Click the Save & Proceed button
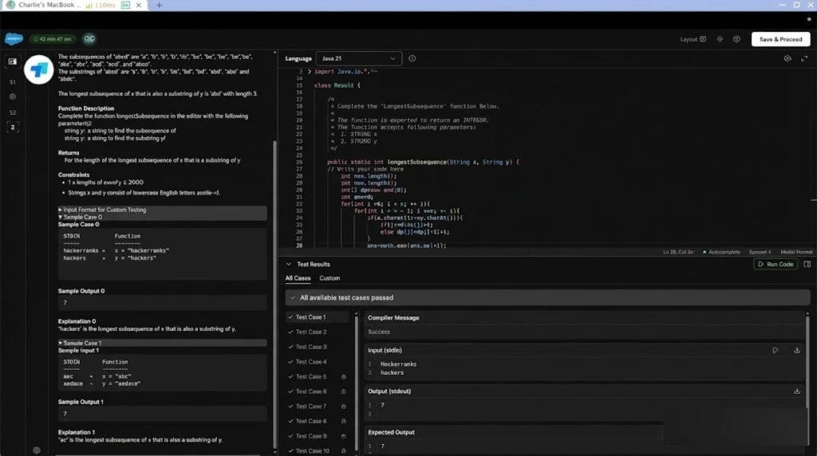The width and height of the screenshot is (817, 456). point(780,39)
